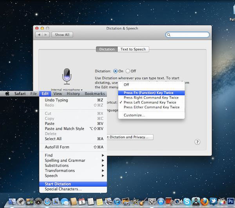
Task: Open Twitter bird icon in Dock
Action: pos(213,201)
